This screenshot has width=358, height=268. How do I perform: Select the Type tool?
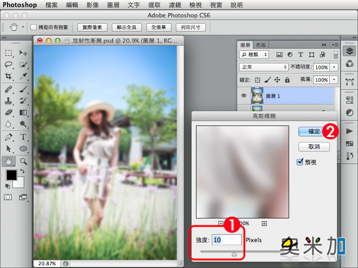[23, 137]
